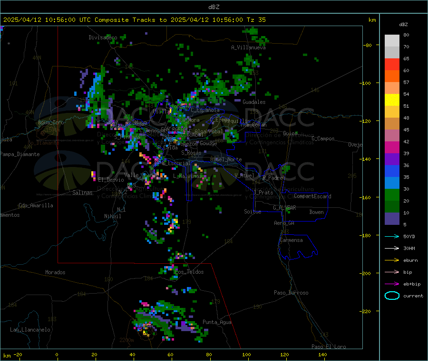
Task: Click the Salinas map label
Action: coord(82,193)
